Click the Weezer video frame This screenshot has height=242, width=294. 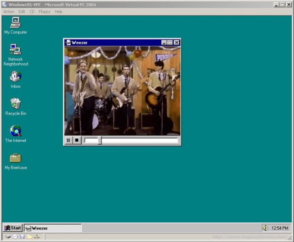click(122, 91)
